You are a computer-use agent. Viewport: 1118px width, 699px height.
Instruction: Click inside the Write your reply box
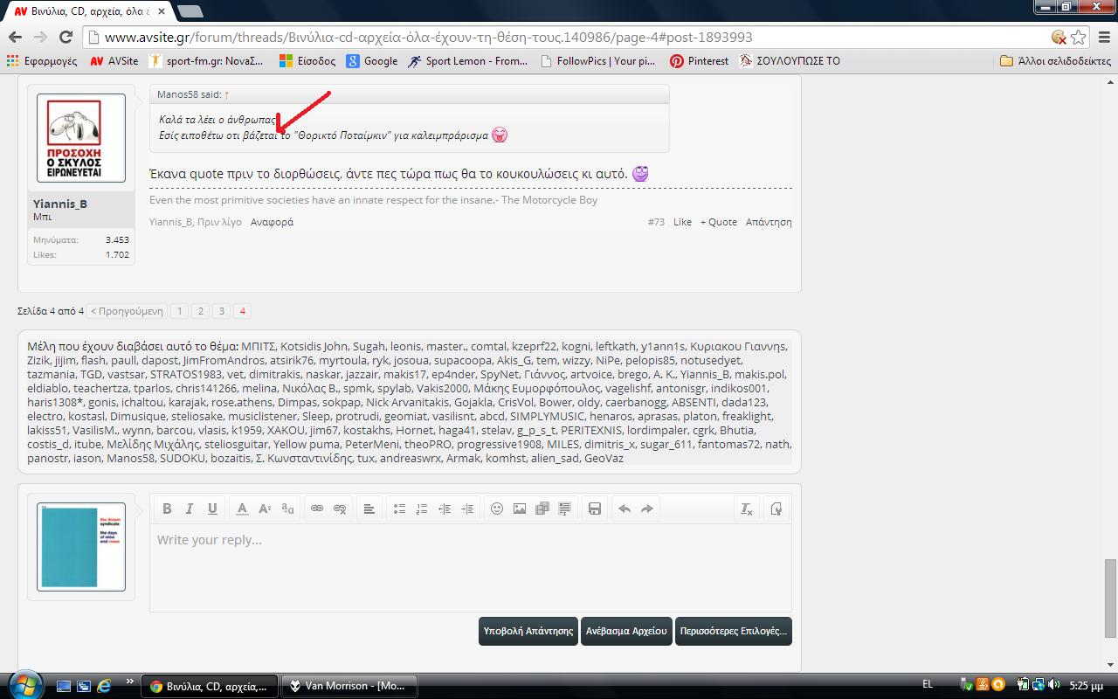coord(470,566)
